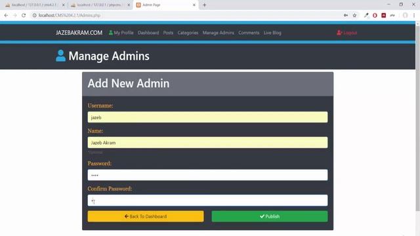The image size is (420, 236).
Task: Click the eyedropper extension icon
Action: 366,16
